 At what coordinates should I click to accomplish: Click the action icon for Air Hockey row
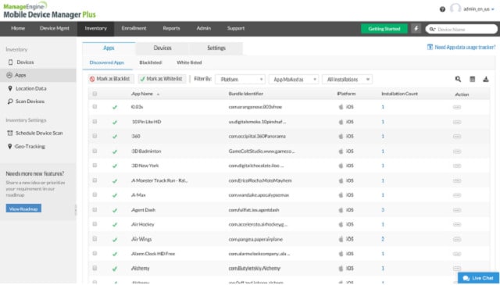point(457,224)
